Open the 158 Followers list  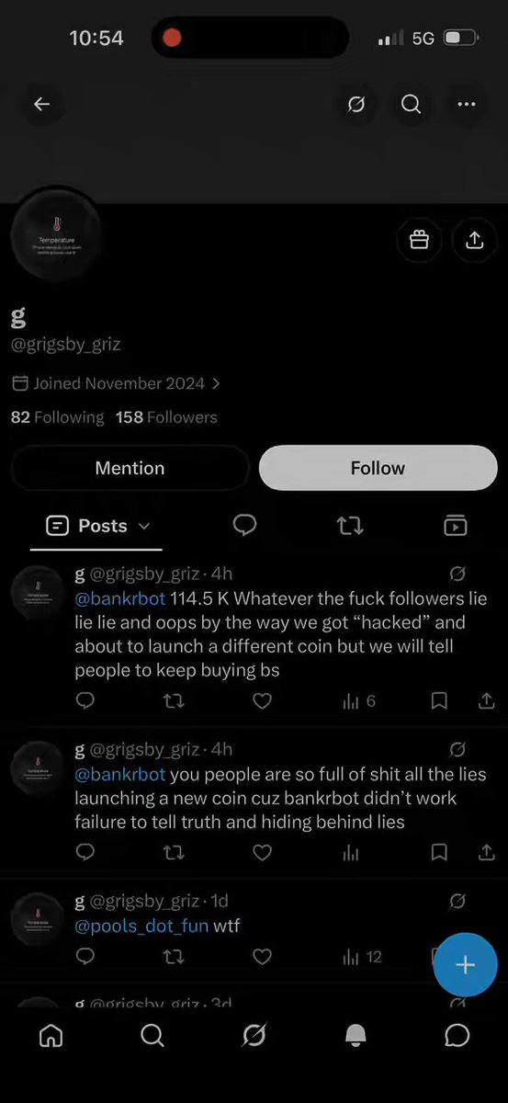click(x=166, y=417)
